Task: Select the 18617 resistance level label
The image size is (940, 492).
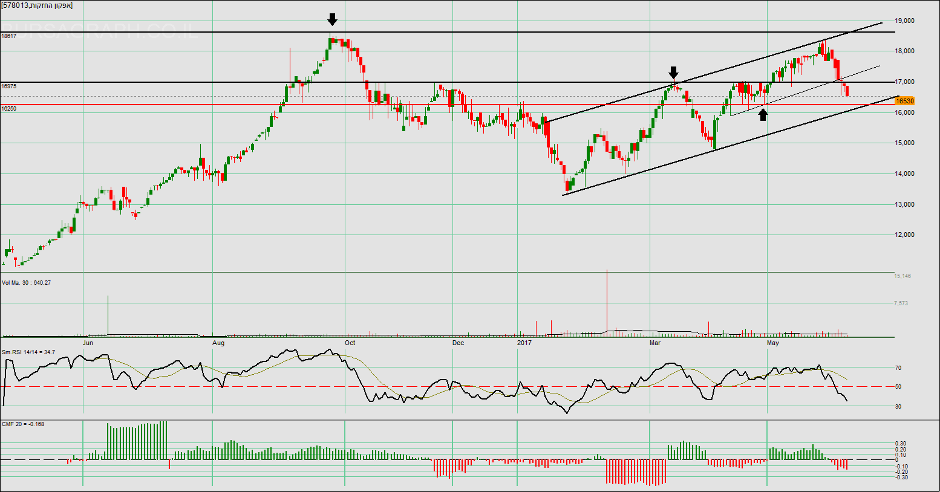Action: tap(9, 36)
